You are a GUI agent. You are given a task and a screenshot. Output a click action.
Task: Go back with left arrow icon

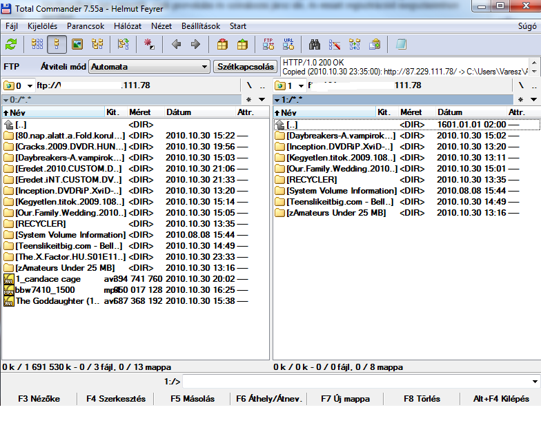pyautogui.click(x=177, y=44)
